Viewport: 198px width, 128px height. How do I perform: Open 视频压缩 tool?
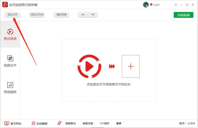coord(88,123)
